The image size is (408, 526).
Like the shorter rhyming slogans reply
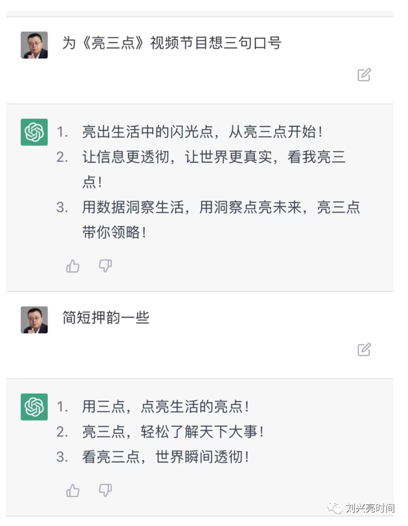point(73,490)
